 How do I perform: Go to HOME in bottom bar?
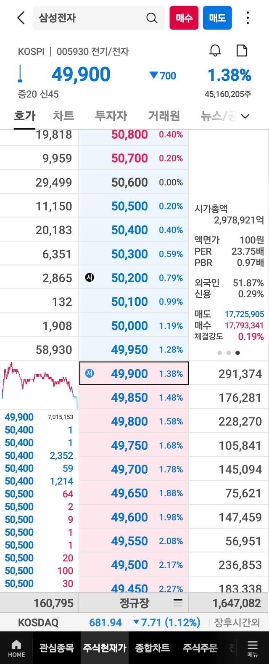(x=16, y=648)
